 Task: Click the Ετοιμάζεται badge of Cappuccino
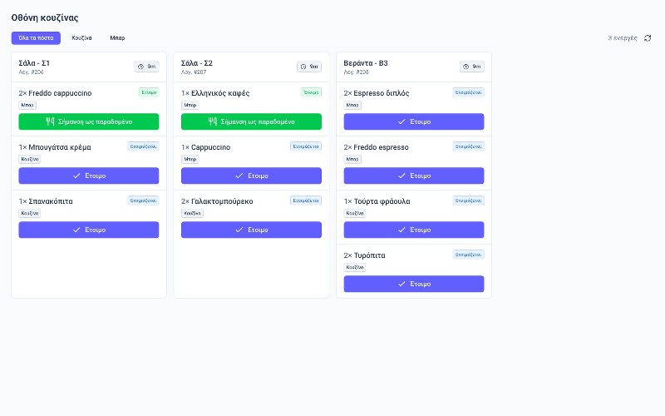306,146
